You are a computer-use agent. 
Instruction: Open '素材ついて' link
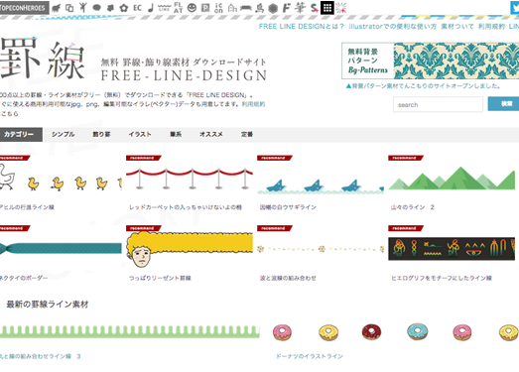pyautogui.click(x=457, y=27)
